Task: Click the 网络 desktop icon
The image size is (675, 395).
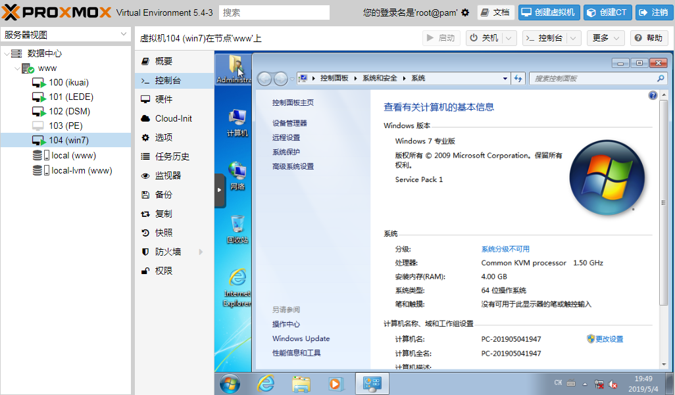Action: [x=238, y=176]
